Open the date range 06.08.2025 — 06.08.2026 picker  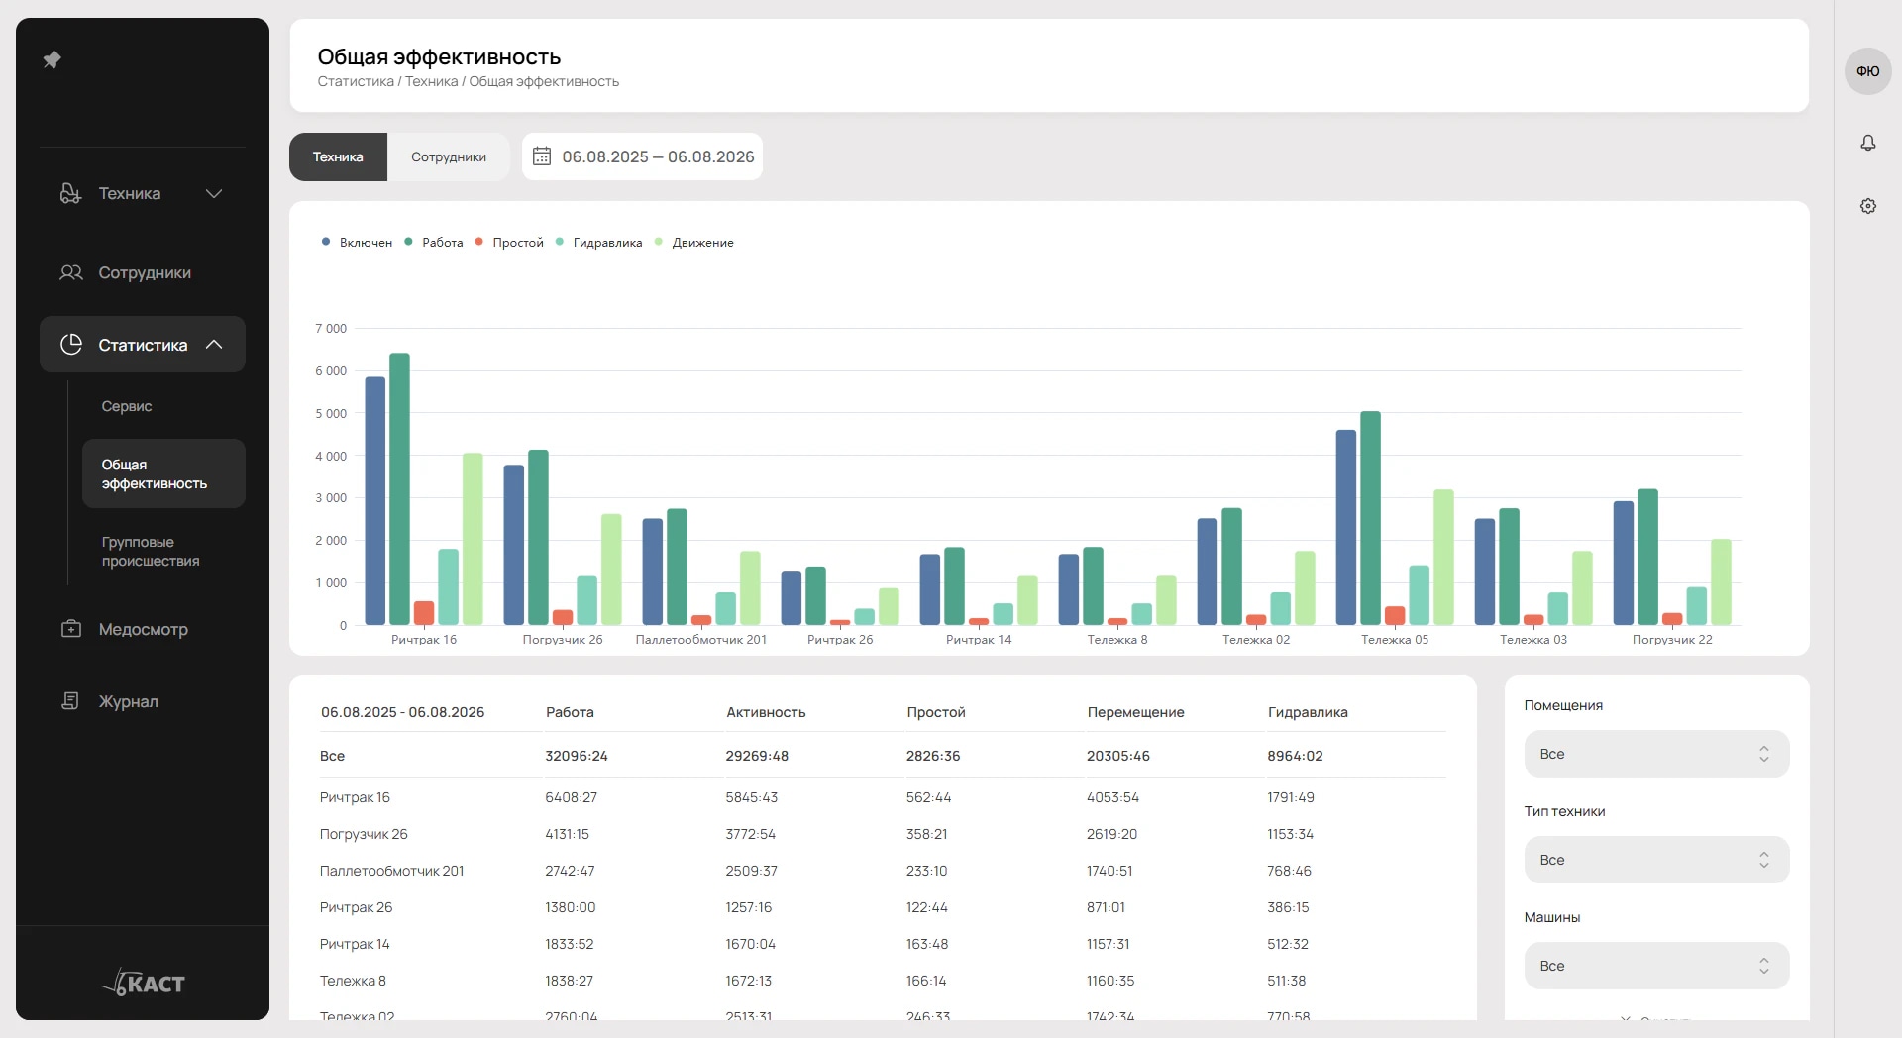642,156
